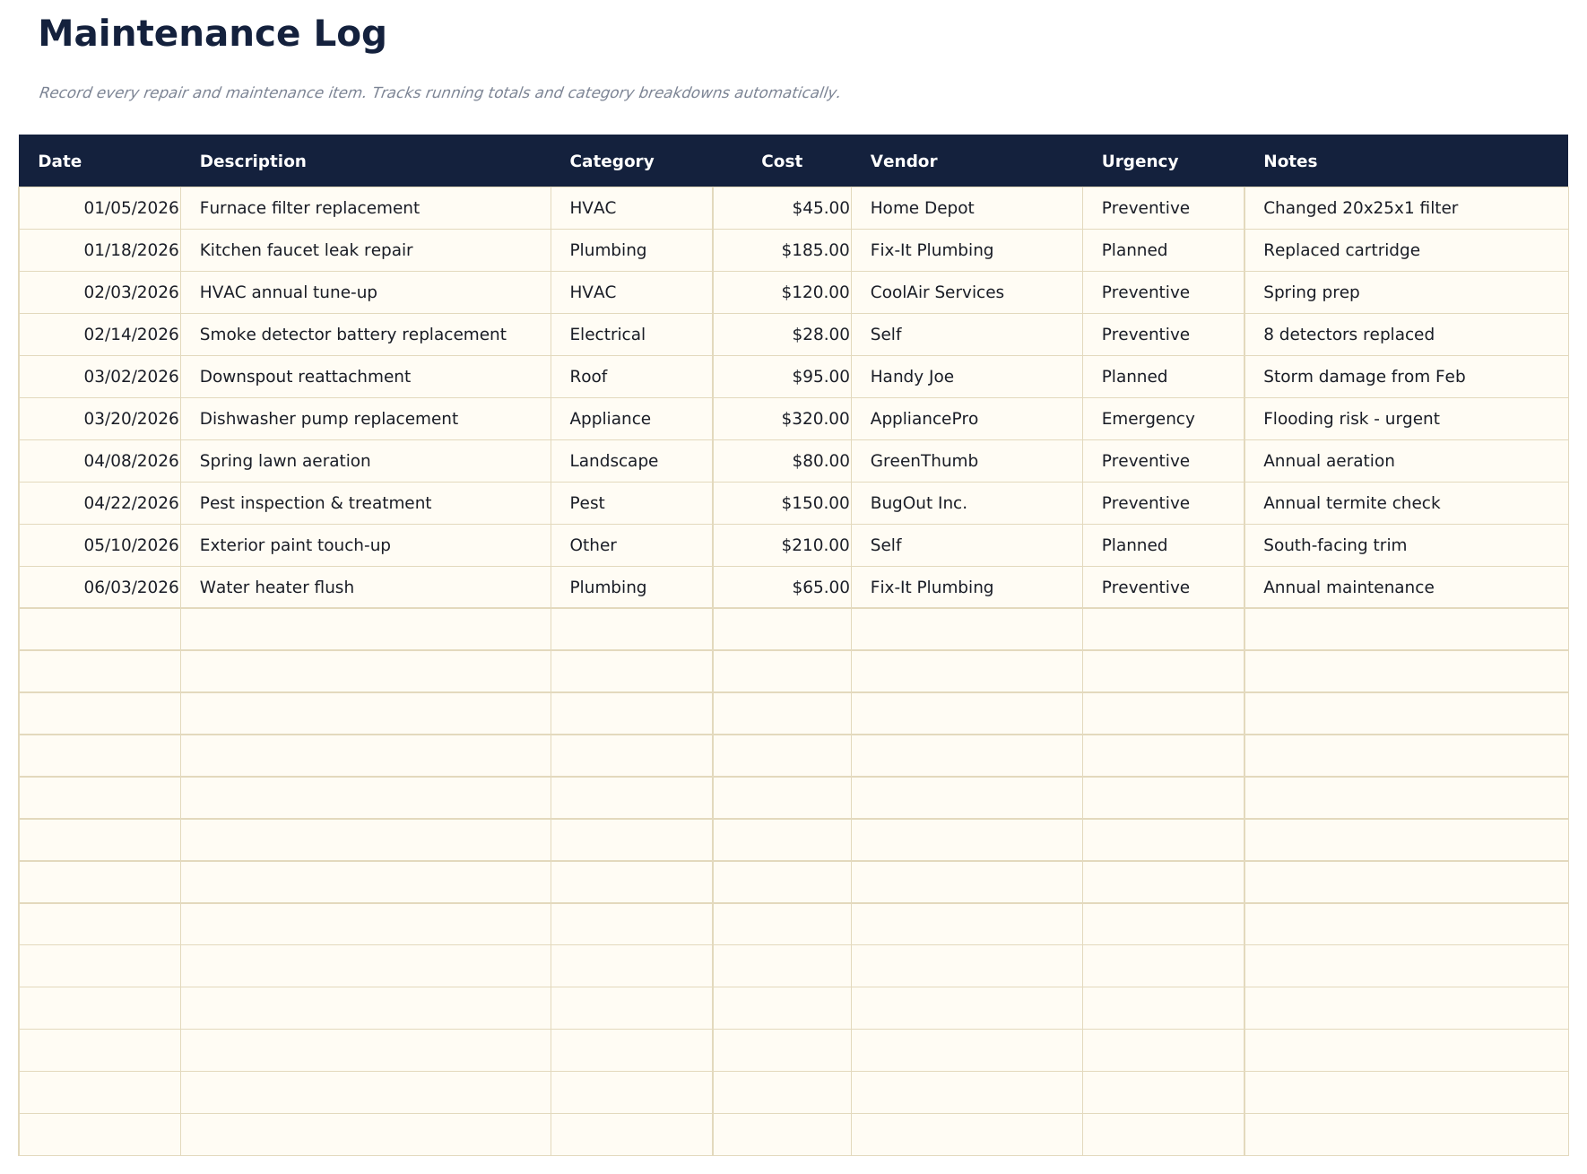Click the Date column header
The height and width of the screenshot is (1174, 1587).
click(x=59, y=161)
